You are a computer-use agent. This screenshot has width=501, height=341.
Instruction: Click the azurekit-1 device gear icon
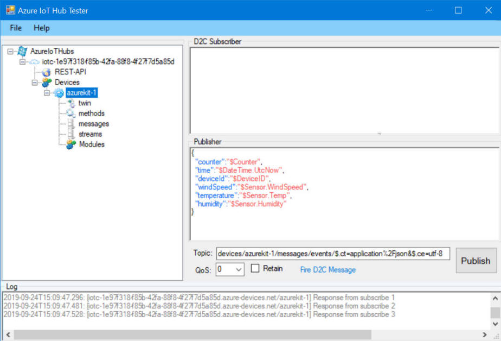point(59,93)
